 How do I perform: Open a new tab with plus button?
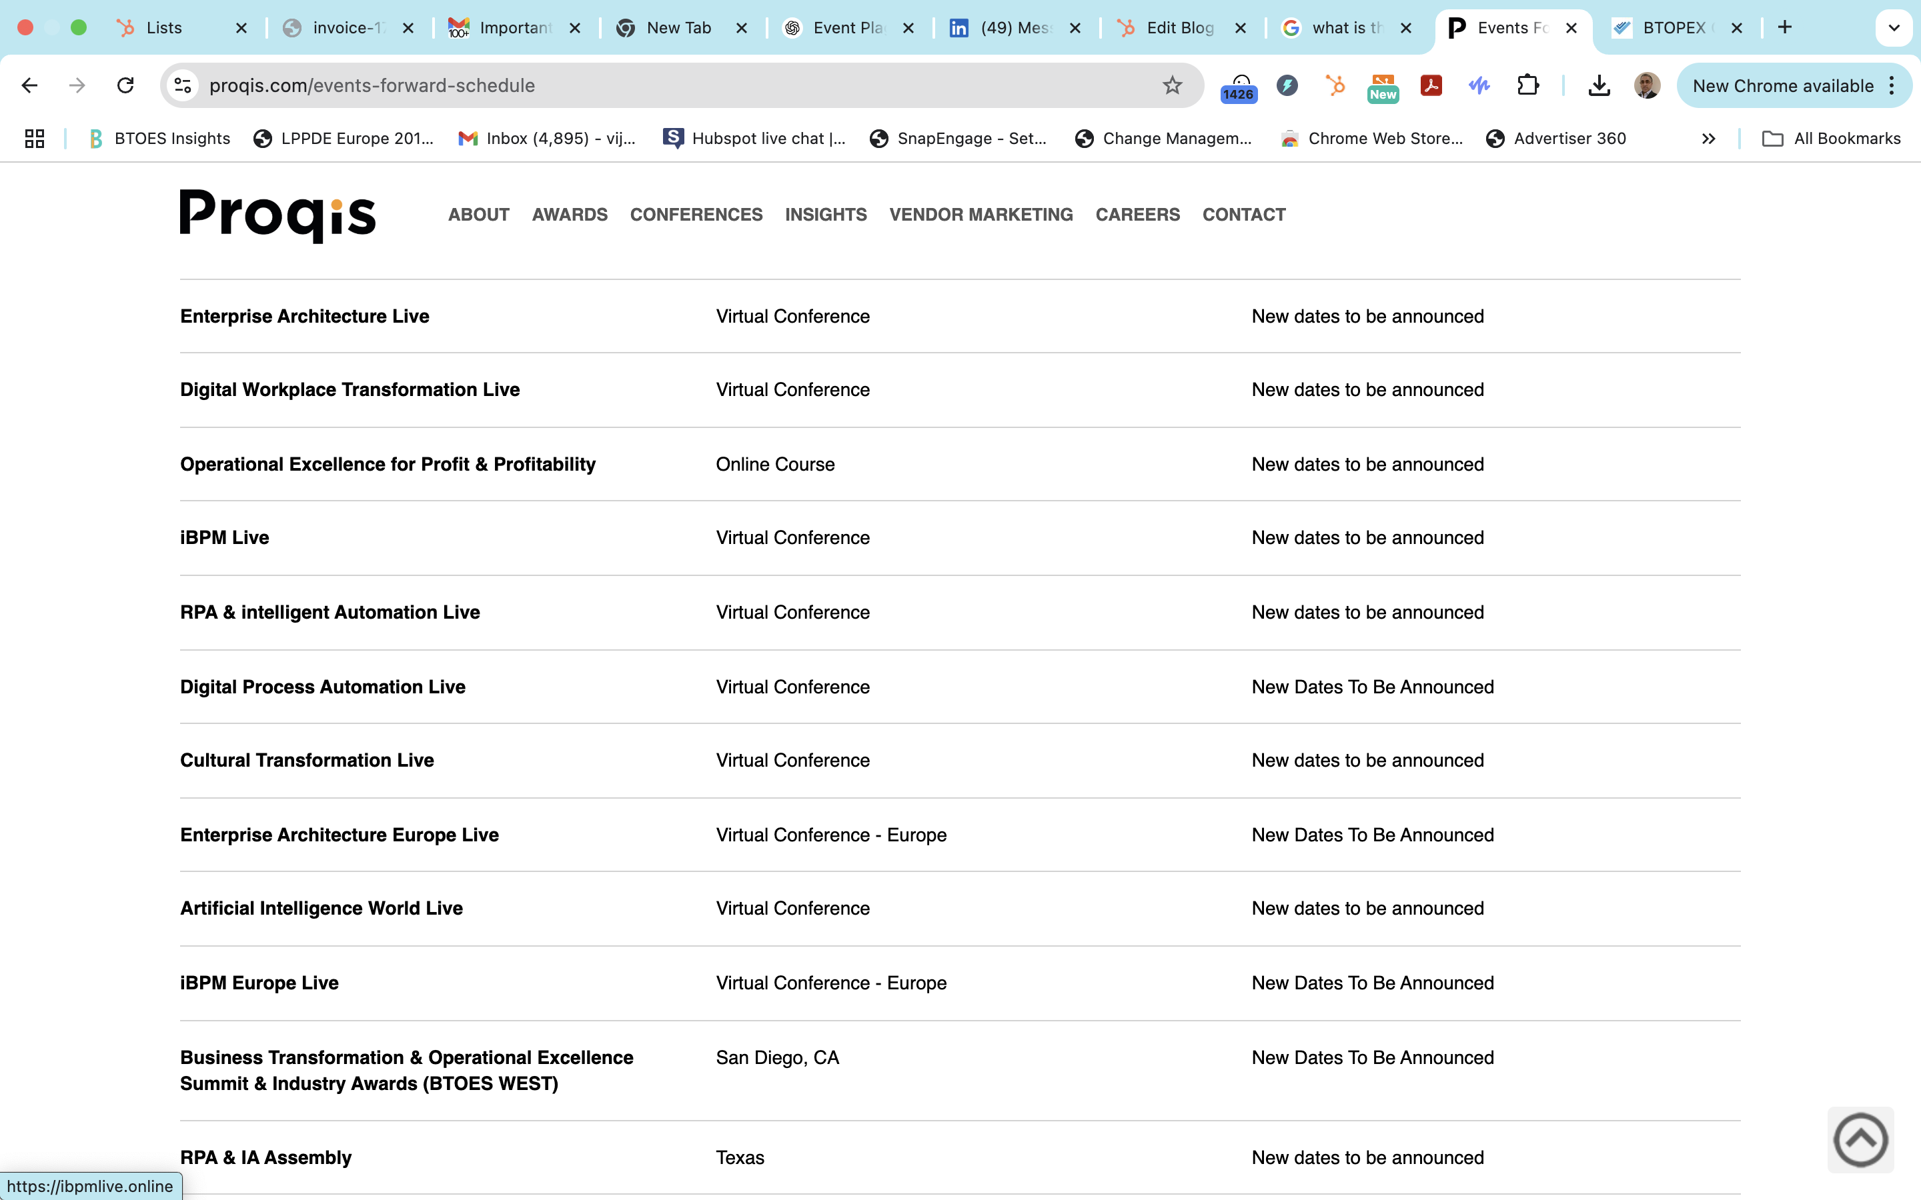click(x=1784, y=28)
